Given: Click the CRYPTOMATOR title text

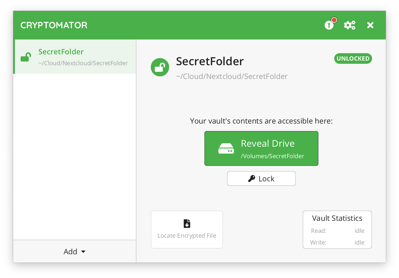Looking at the screenshot, I should pos(54,25).
